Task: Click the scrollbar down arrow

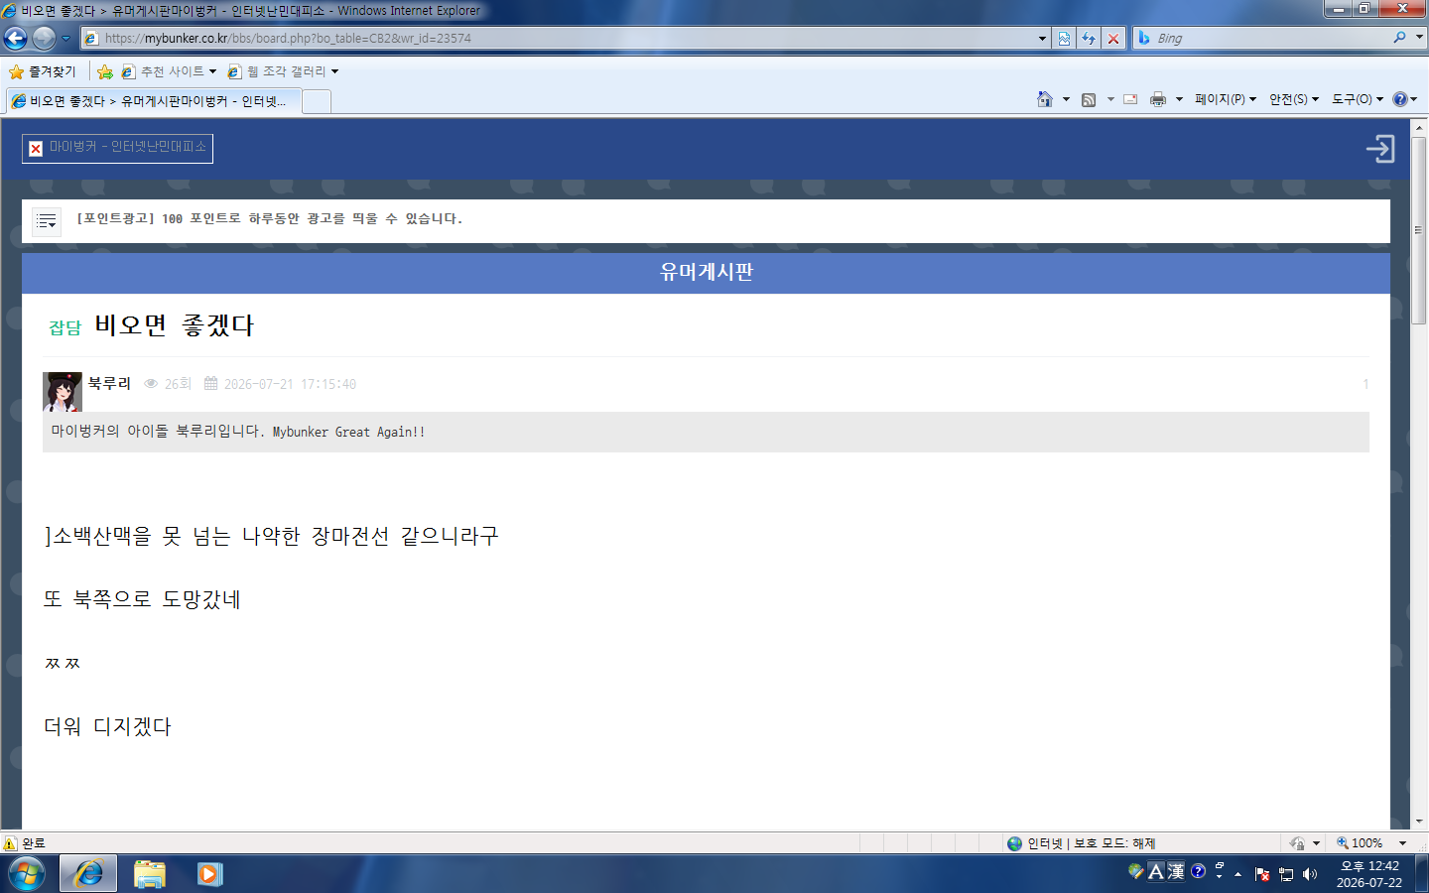Action: coord(1419,822)
